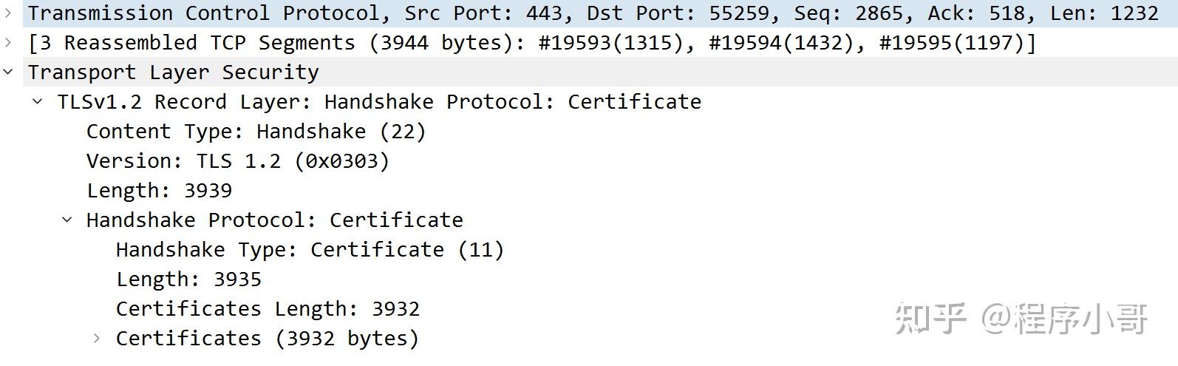This screenshot has width=1178, height=366.
Task: Select the Certificates (3932 bytes) row text
Action: click(267, 338)
